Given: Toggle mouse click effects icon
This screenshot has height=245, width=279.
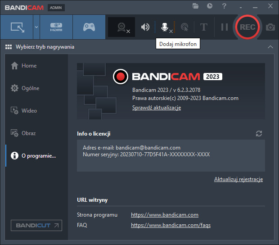Looking at the screenshot, I should [x=184, y=27].
